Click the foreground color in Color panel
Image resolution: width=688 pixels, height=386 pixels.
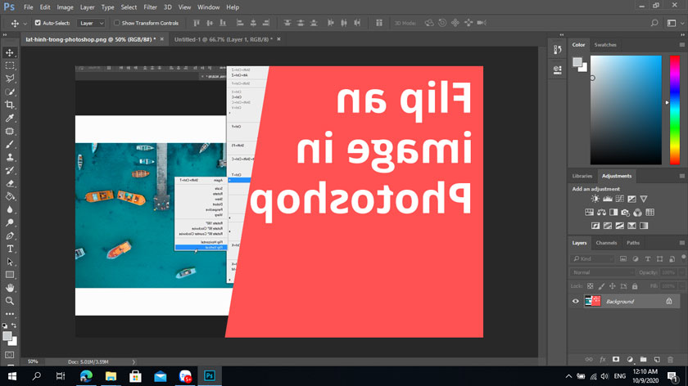[x=577, y=62]
